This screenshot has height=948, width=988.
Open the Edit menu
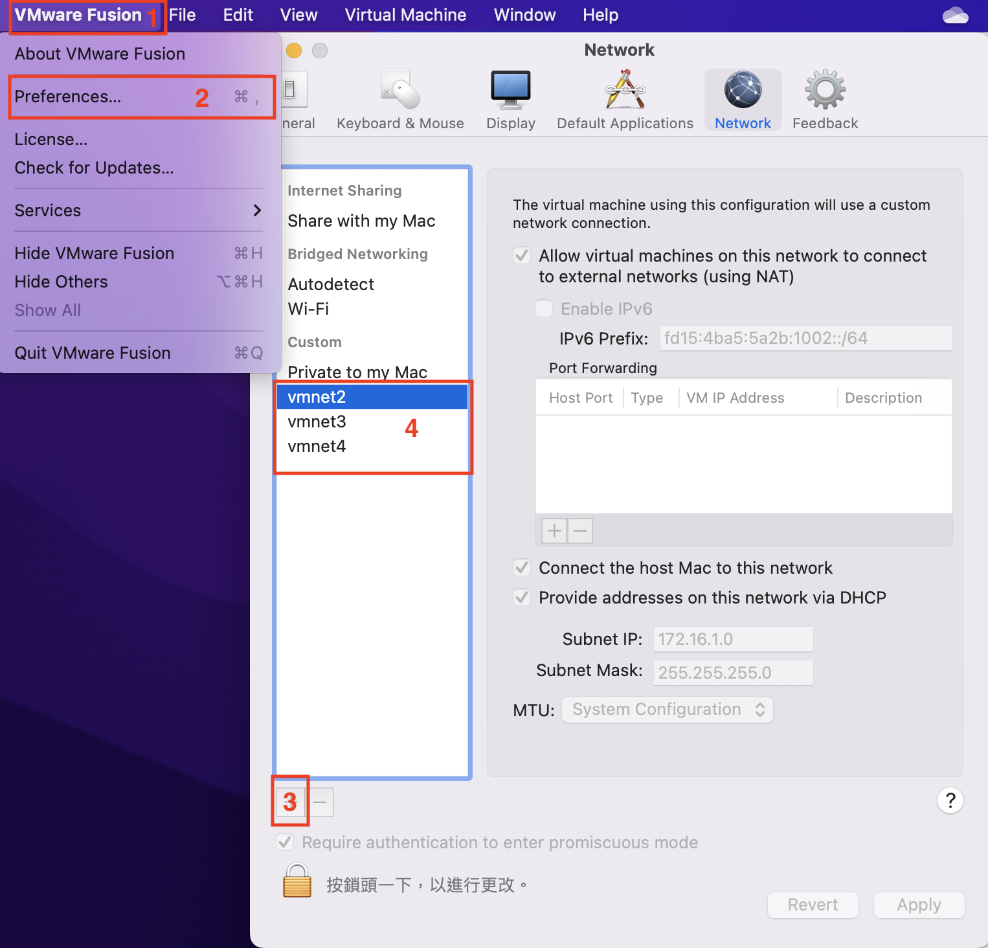coord(238,15)
